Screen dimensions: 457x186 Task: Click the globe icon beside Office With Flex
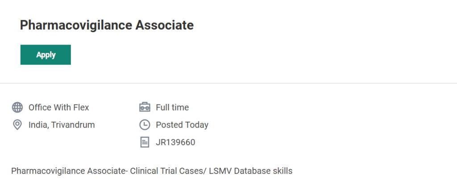pos(17,107)
